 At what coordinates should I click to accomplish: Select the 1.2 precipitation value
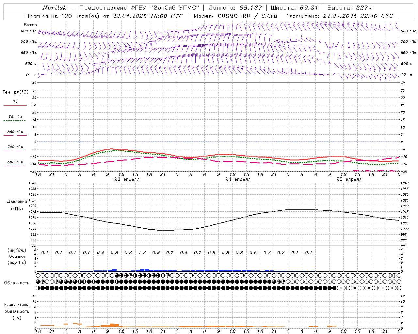coord(142,252)
